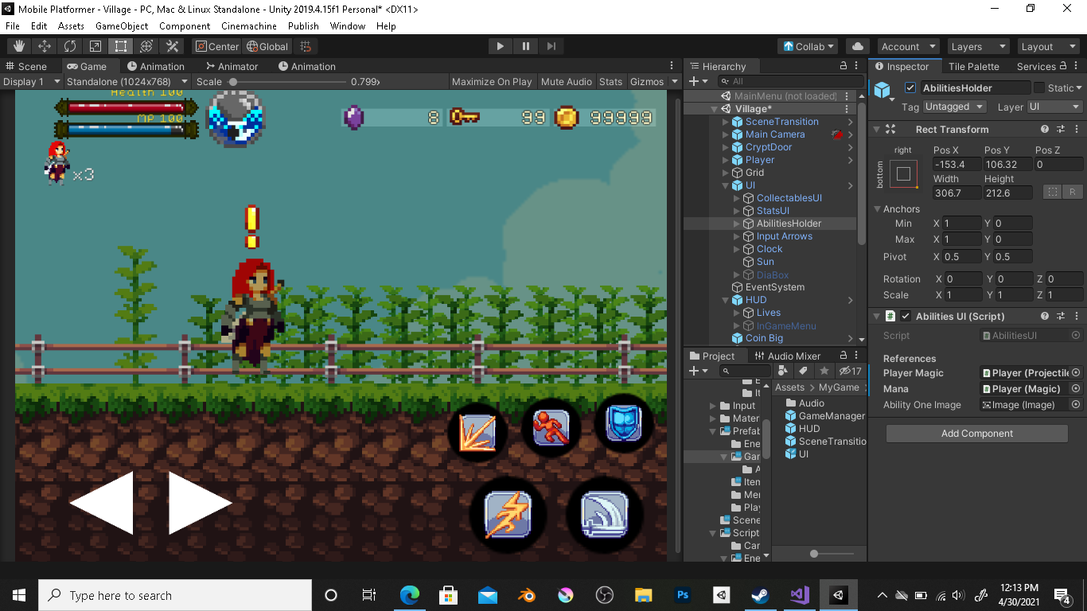This screenshot has height=611, width=1087.
Task: Disable the Abilities UI script checkbox
Action: coord(906,316)
